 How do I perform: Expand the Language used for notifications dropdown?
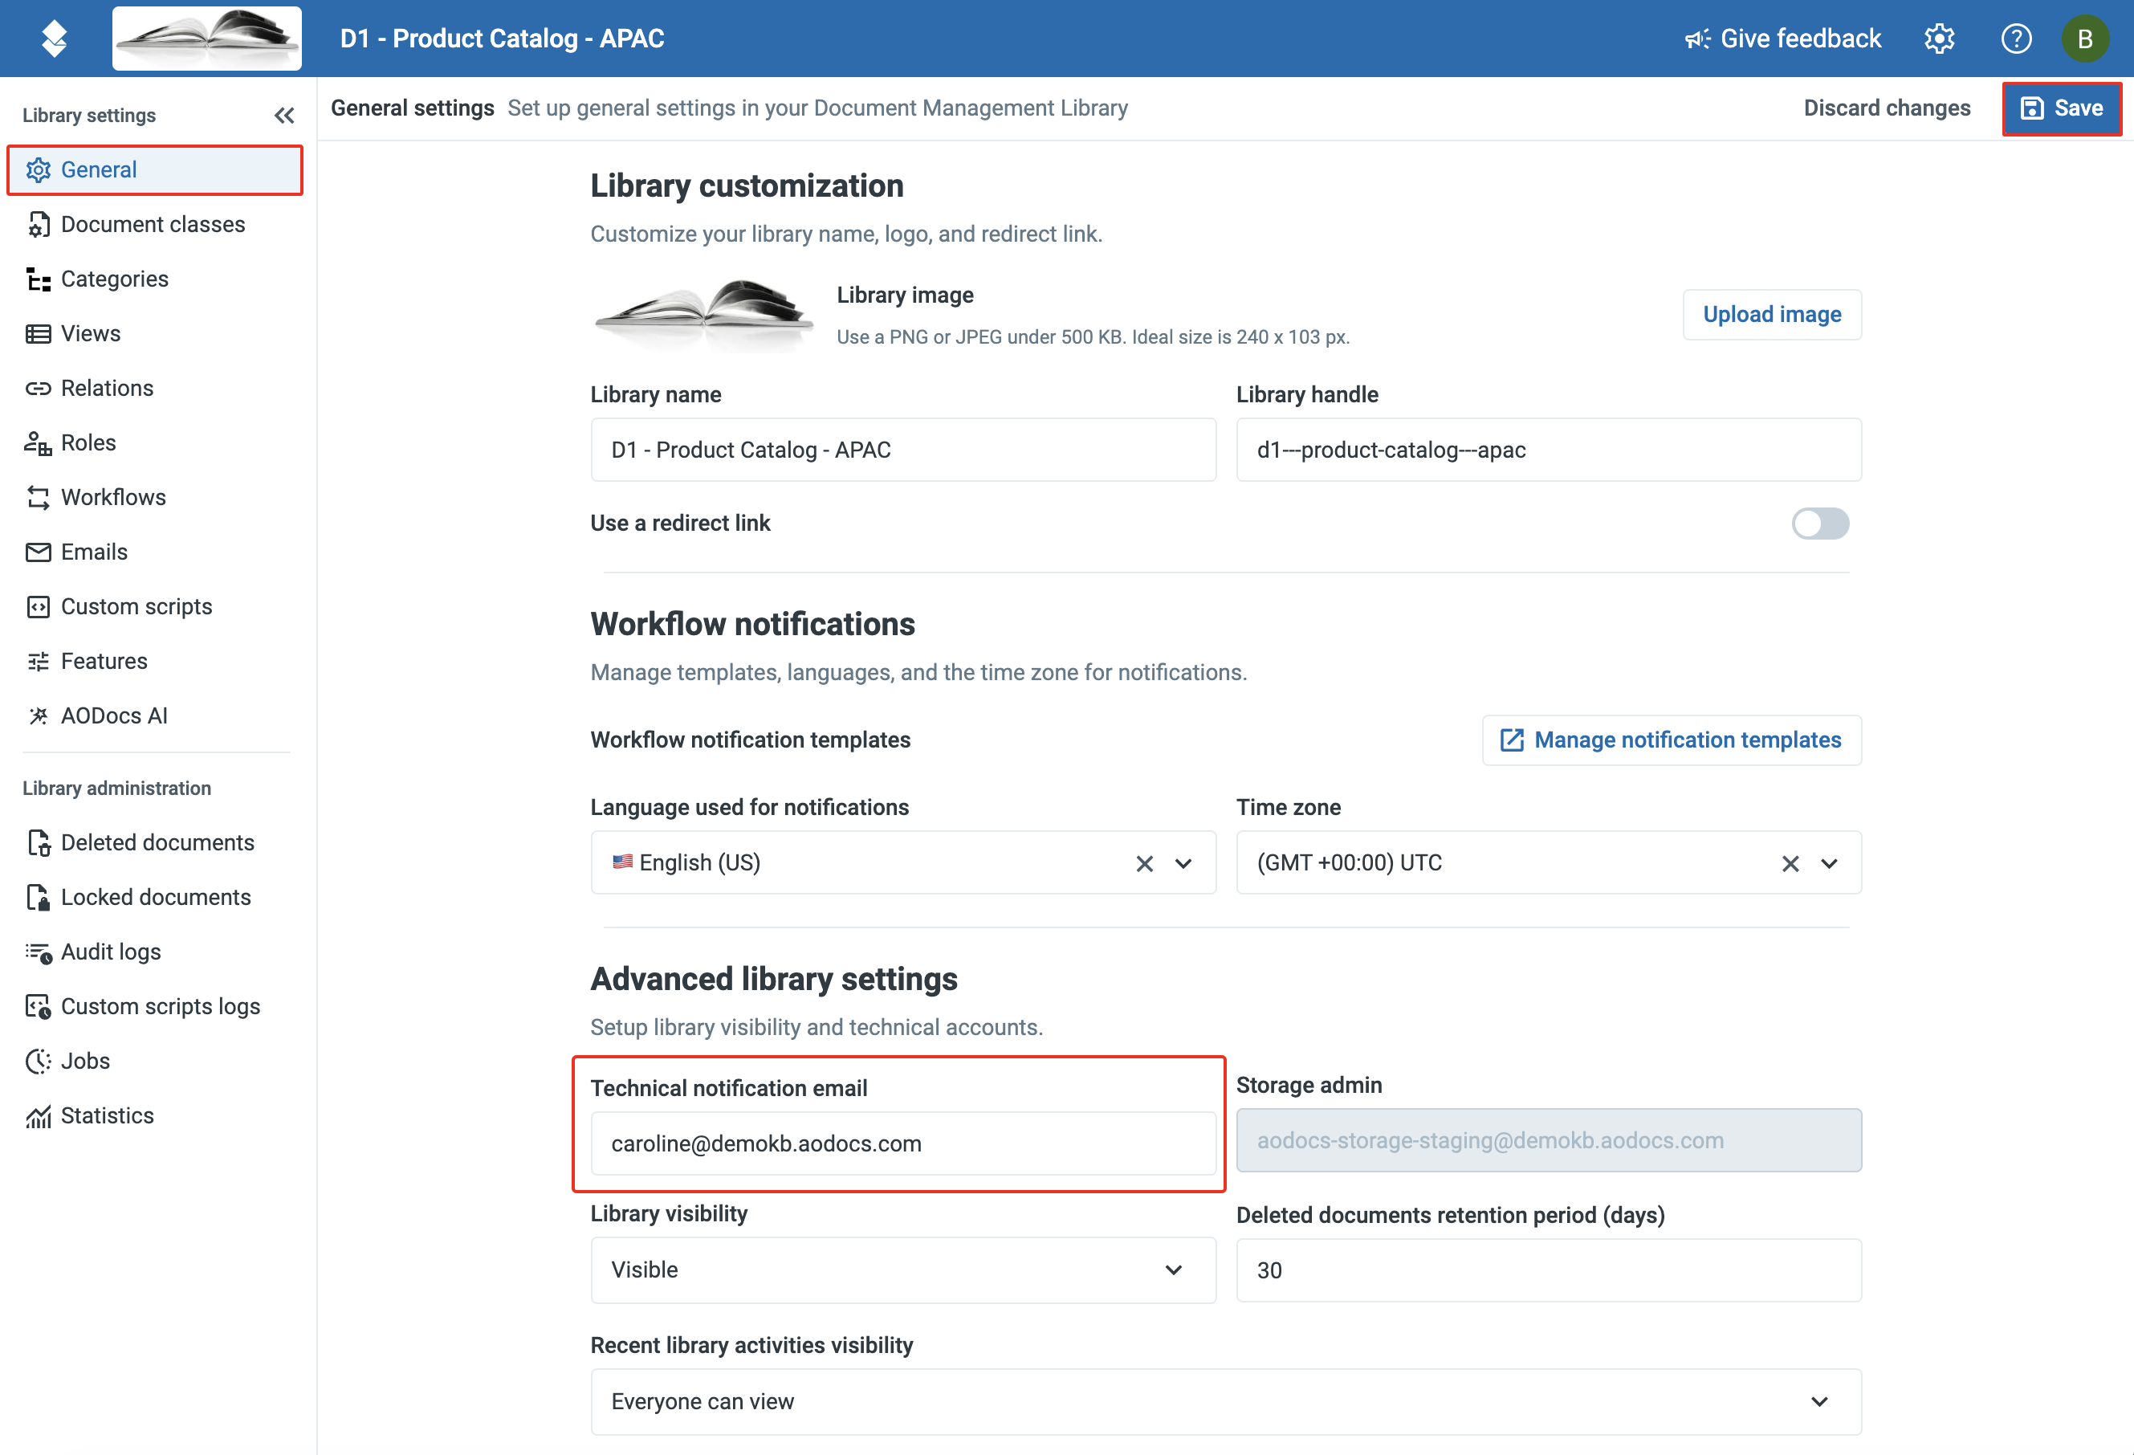pos(1183,863)
